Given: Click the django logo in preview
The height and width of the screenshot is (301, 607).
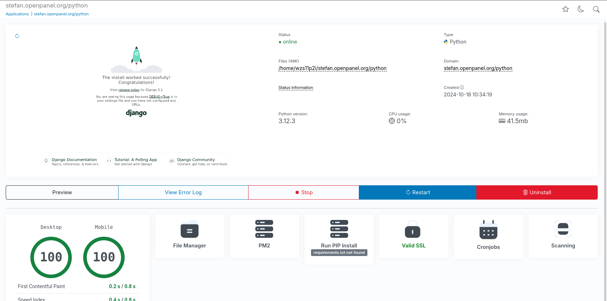Looking at the screenshot, I should click(x=136, y=113).
